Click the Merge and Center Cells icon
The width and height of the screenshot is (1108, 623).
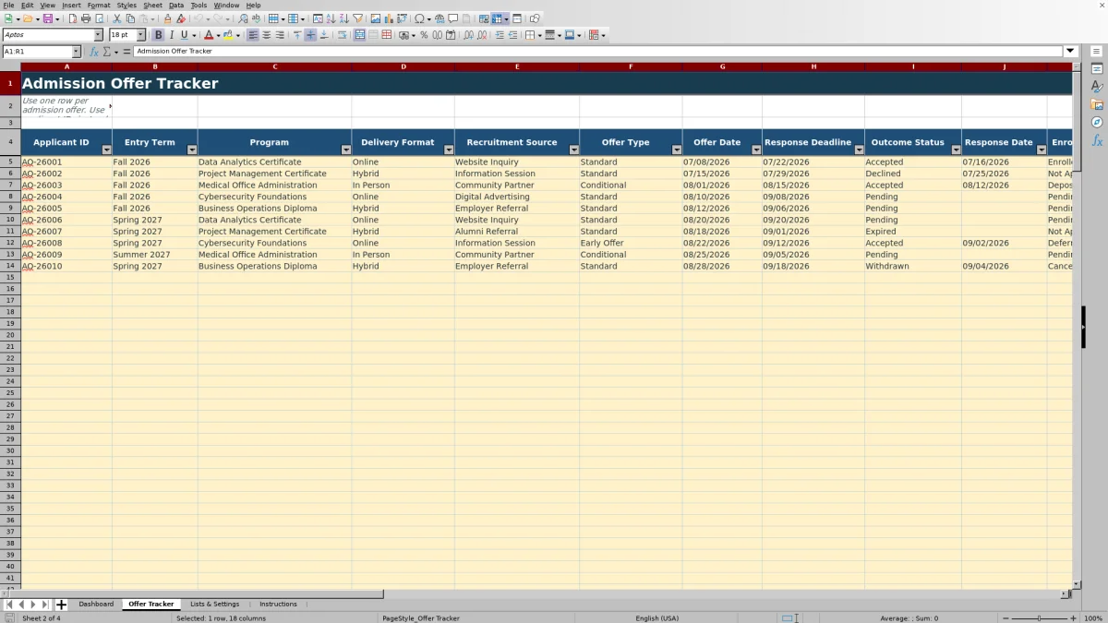[359, 35]
